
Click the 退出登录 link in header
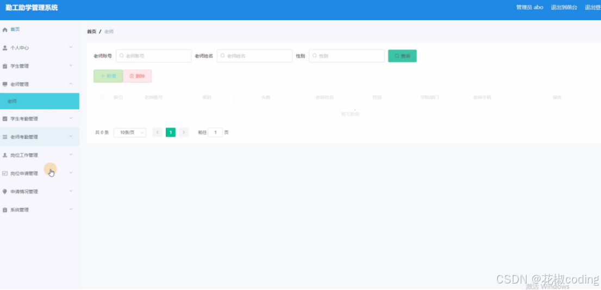592,8
